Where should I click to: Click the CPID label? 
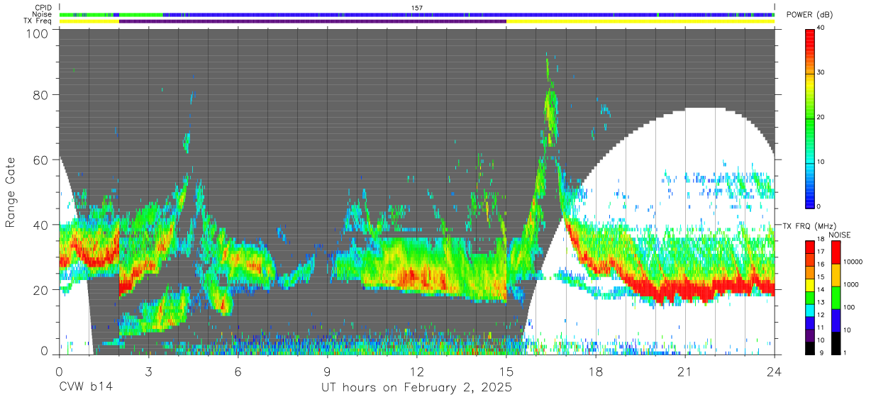[43, 7]
